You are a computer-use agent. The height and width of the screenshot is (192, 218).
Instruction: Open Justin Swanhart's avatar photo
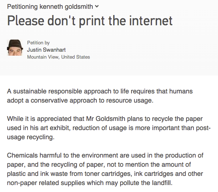click(x=15, y=48)
